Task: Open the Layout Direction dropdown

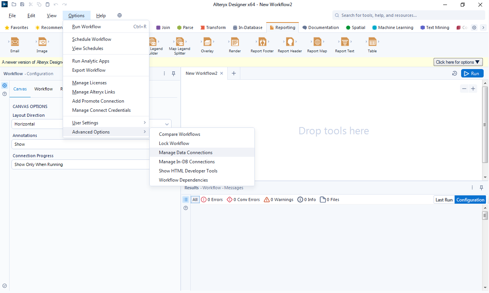Action: coord(167,124)
